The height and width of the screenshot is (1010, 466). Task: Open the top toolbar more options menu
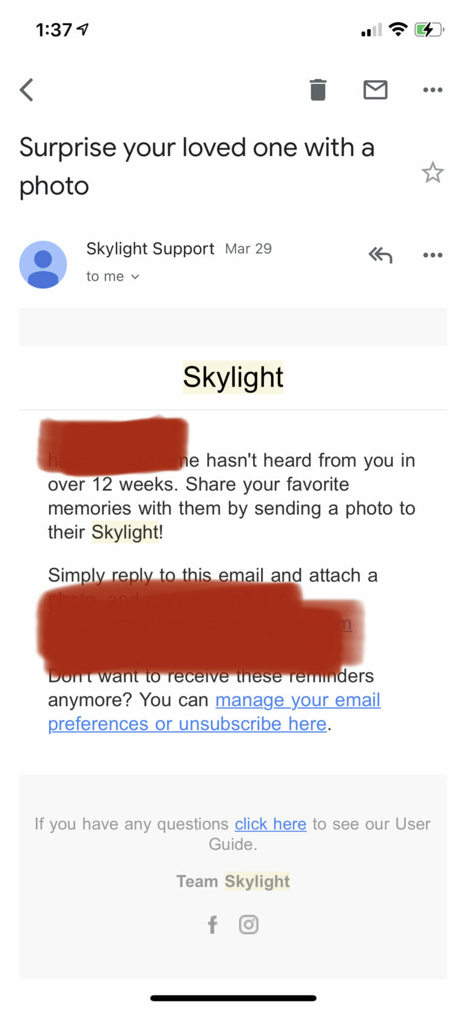[432, 90]
